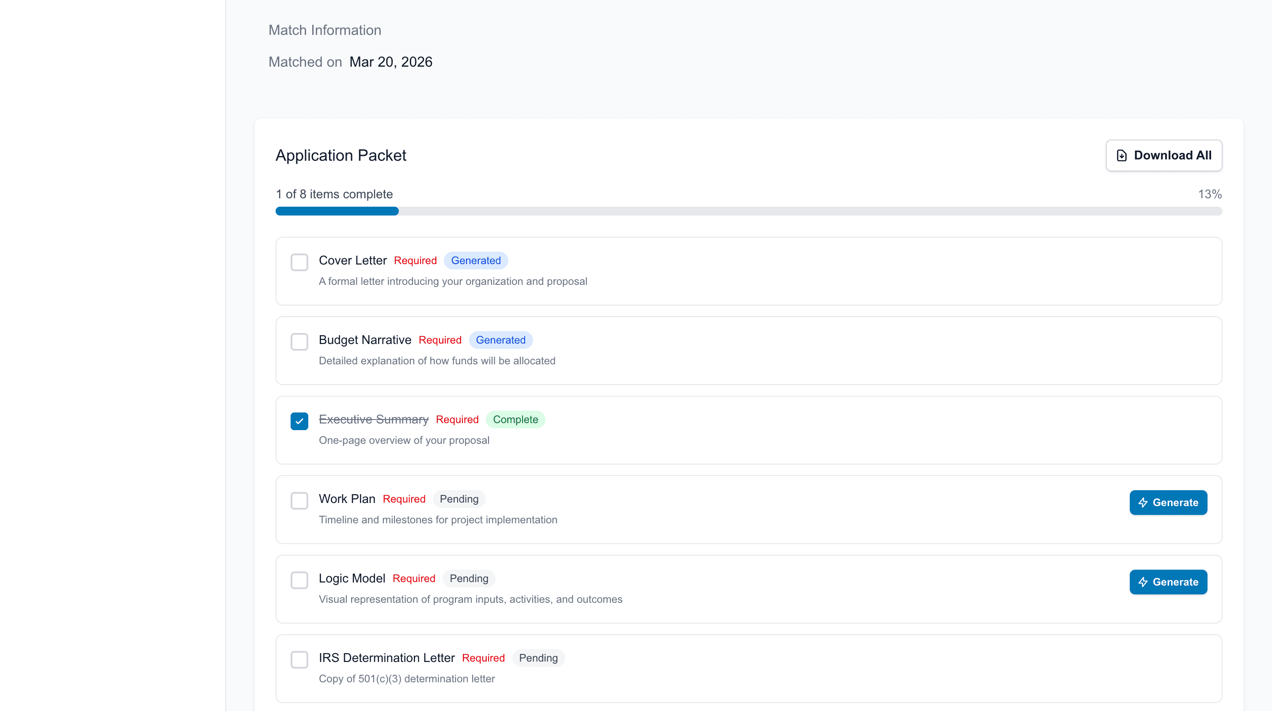Check the Budget Narrative checkbox
Viewport: 1272px width, 711px height.
(x=299, y=341)
